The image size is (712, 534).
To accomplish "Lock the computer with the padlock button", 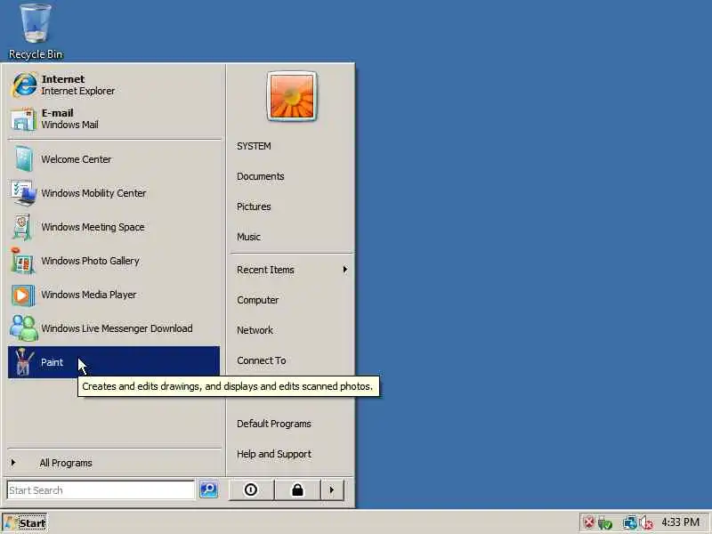I will coord(297,490).
